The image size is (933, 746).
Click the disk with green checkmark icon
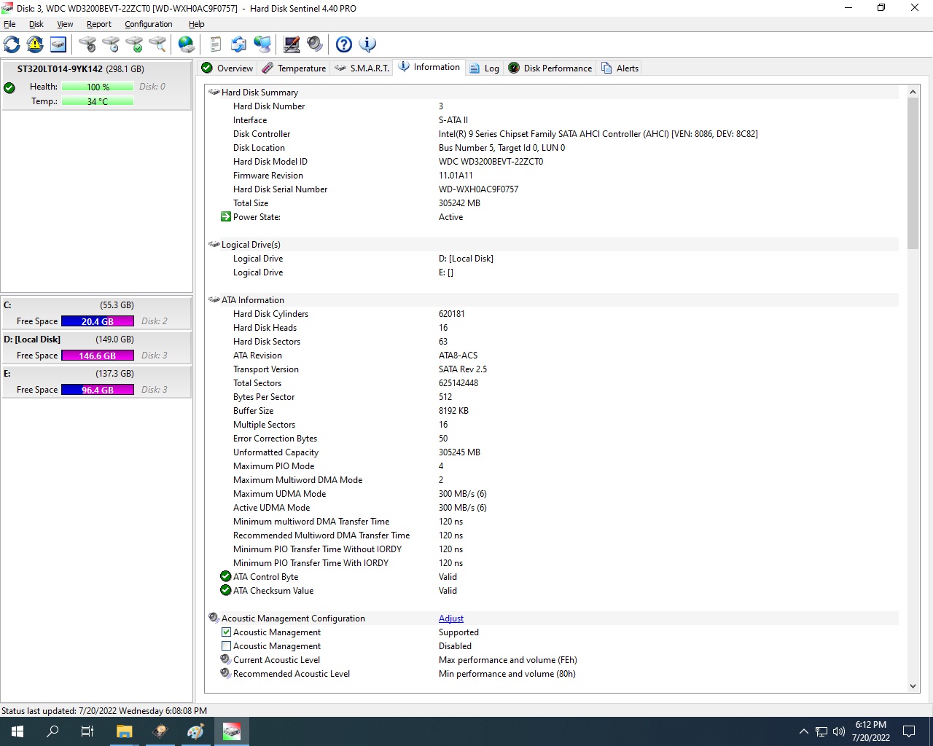click(x=134, y=44)
